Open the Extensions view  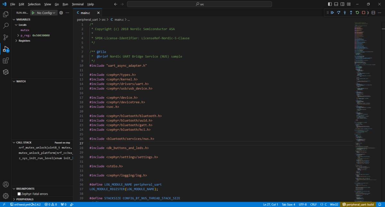pyautogui.click(x=6, y=60)
